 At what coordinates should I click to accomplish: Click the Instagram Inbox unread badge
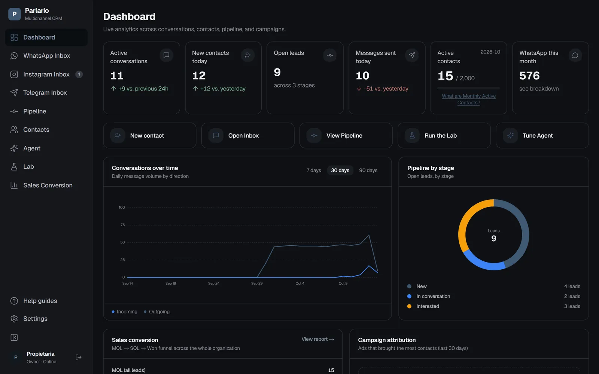(79, 74)
